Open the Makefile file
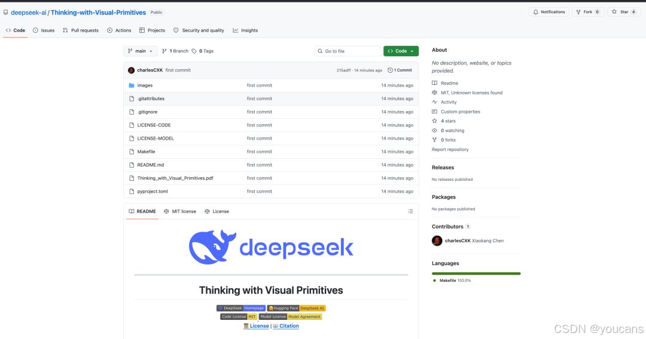 point(146,152)
